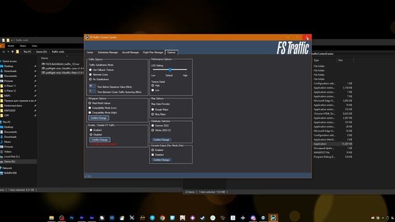Select Network in the navigation pane
The width and height of the screenshot is (395, 222).
point(7,168)
